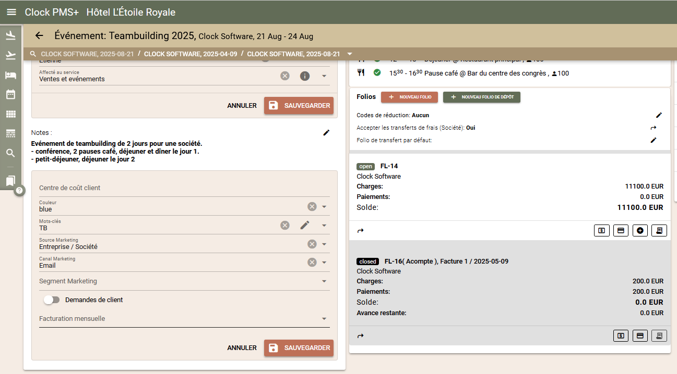
Task: Click the lower ANNULER button
Action: point(242,347)
